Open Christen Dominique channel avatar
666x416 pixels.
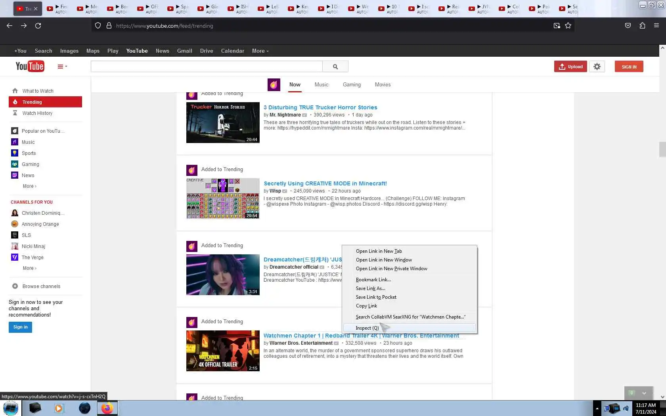coord(15,213)
